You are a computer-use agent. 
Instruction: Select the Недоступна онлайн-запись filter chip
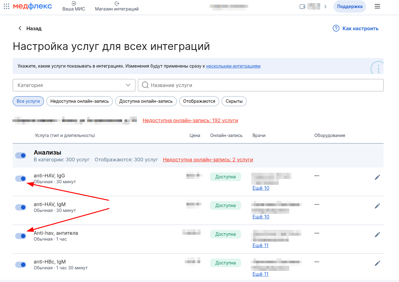[79, 101]
